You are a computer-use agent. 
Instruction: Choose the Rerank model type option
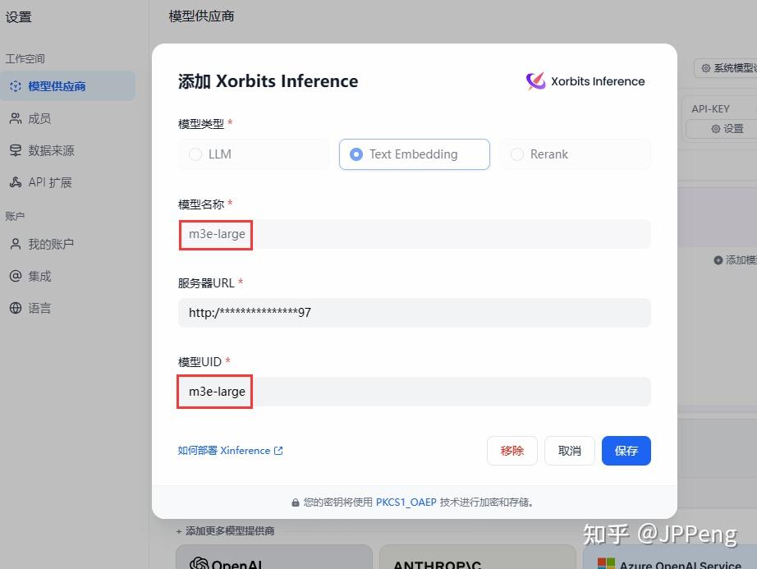(517, 154)
